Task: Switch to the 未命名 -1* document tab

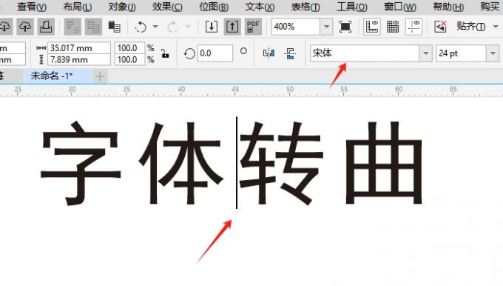Action: (x=58, y=76)
